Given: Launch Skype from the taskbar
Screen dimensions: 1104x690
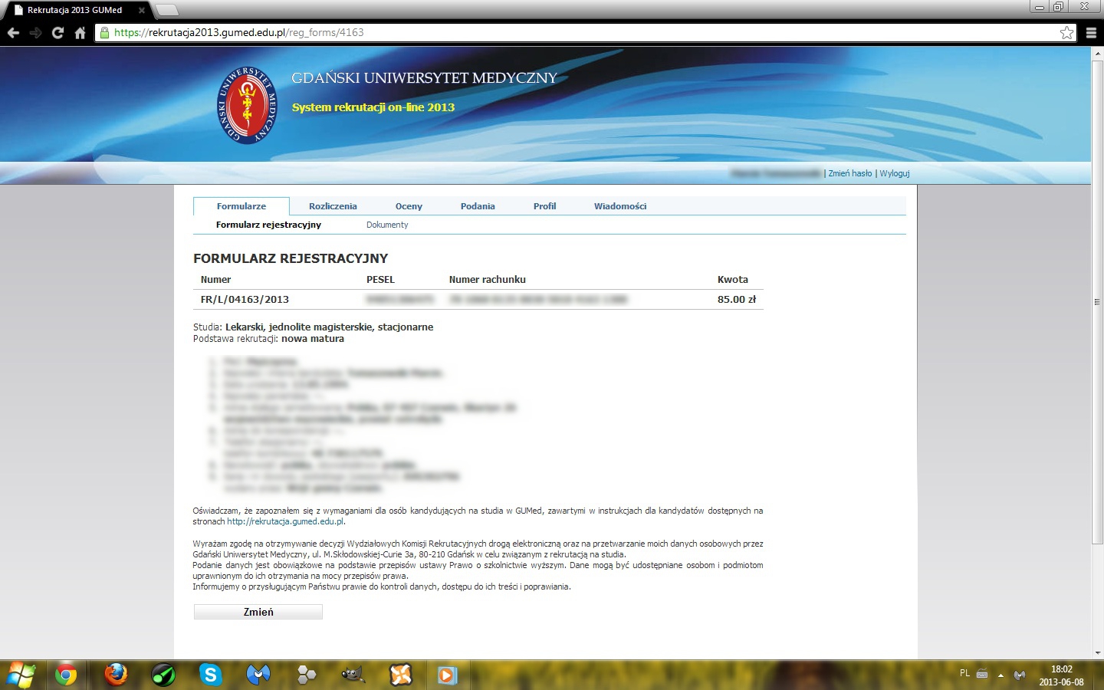Looking at the screenshot, I should (210, 675).
